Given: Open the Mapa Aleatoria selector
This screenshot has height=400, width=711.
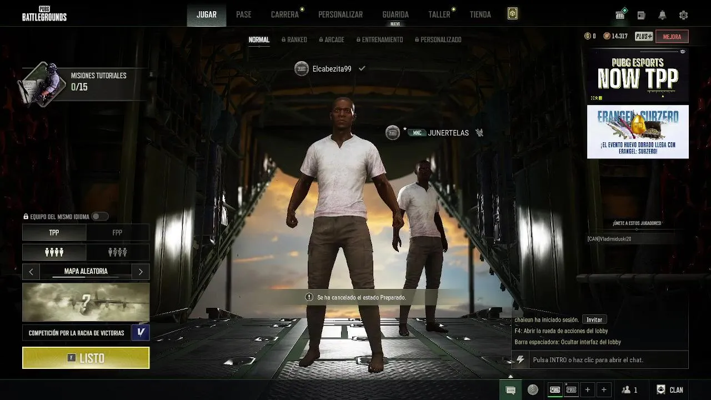Looking at the screenshot, I should [86, 272].
